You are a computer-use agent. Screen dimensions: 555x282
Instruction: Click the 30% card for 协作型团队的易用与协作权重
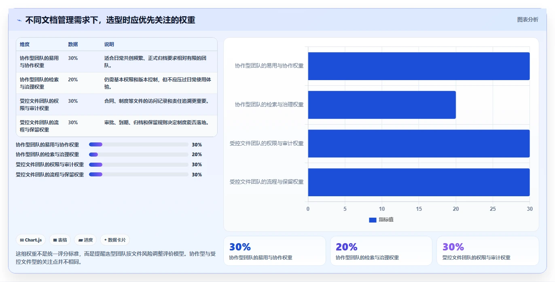275,251
